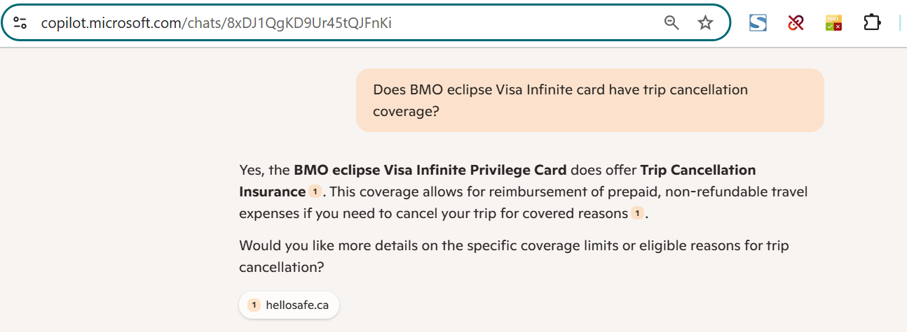The image size is (907, 332).
Task: Open the blue S extension icon
Action: (758, 23)
